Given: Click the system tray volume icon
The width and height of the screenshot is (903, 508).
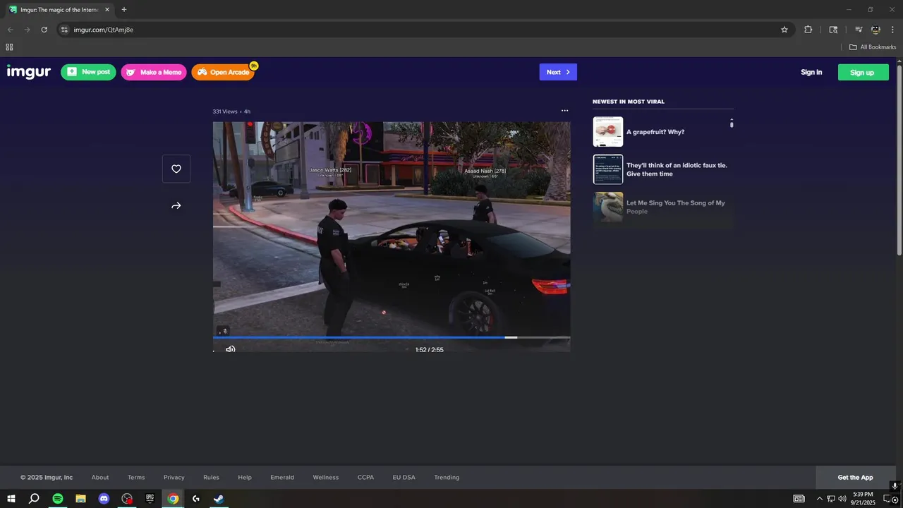Looking at the screenshot, I should 842,499.
